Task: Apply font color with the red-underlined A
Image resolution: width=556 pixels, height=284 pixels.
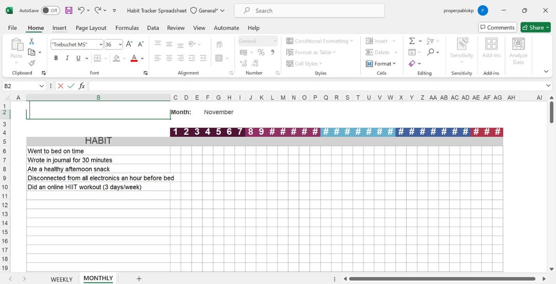Action: [134, 58]
